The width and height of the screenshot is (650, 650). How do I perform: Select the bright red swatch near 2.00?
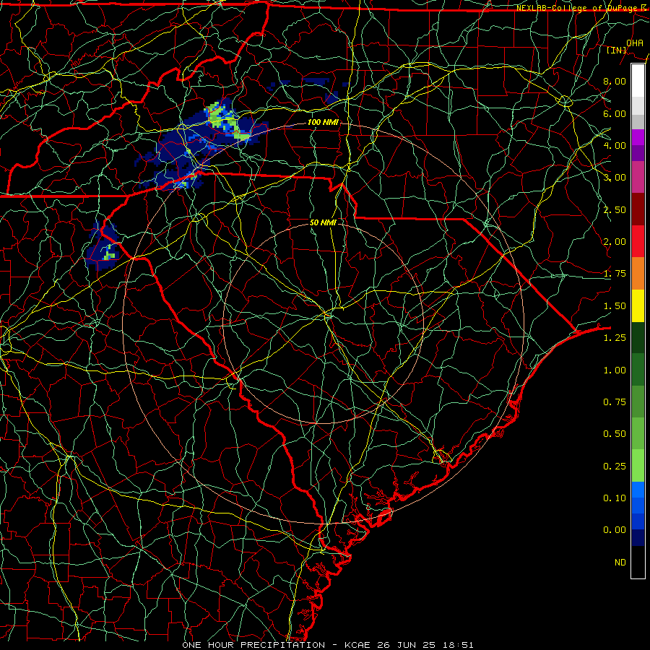(638, 242)
